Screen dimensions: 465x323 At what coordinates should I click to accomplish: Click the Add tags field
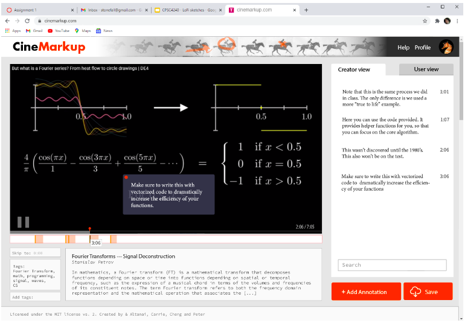click(x=35, y=297)
